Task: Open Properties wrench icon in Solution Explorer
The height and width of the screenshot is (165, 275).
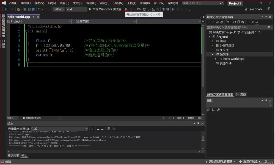Action: 253,22
